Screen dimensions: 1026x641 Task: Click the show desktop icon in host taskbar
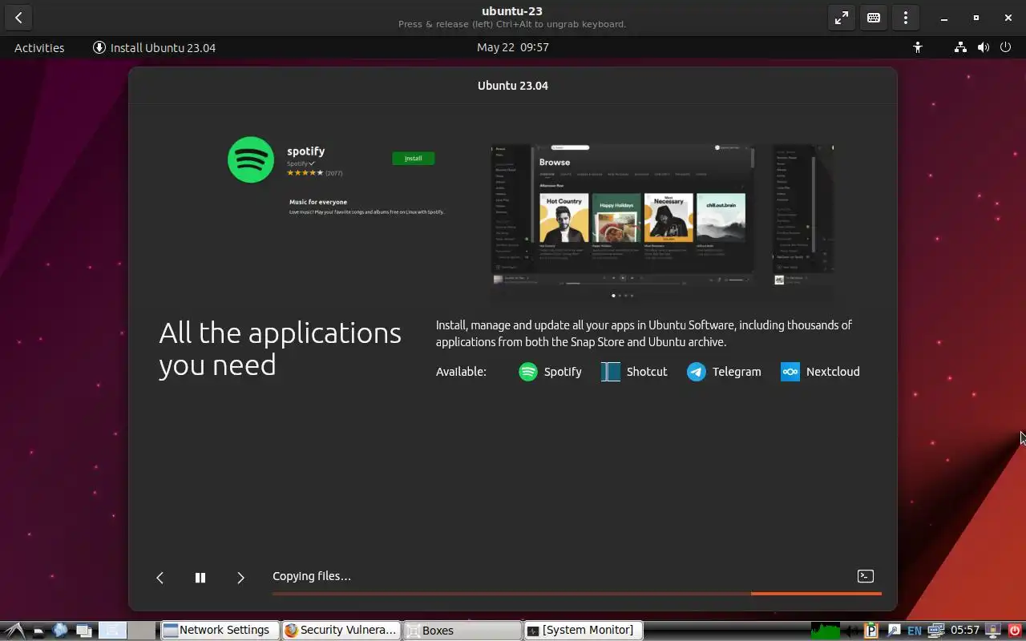(39, 631)
